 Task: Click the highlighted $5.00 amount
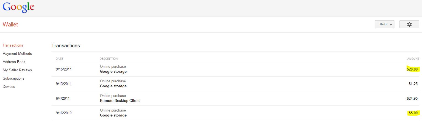pyautogui.click(x=413, y=113)
